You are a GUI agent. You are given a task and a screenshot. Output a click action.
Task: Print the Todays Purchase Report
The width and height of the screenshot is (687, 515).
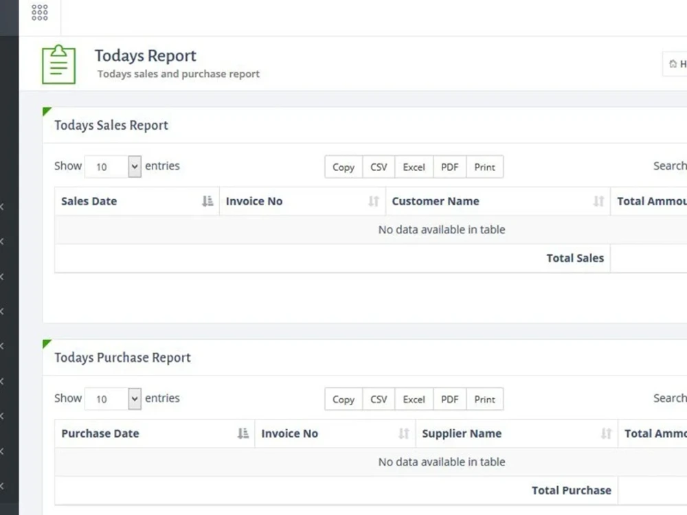coord(485,399)
